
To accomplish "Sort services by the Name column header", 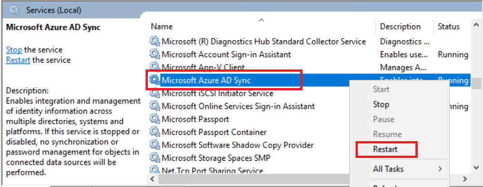I will tap(162, 27).
